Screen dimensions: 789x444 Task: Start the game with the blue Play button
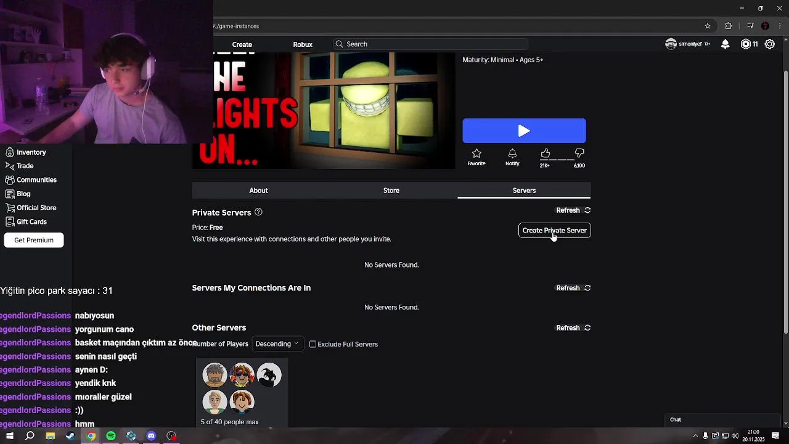(525, 131)
